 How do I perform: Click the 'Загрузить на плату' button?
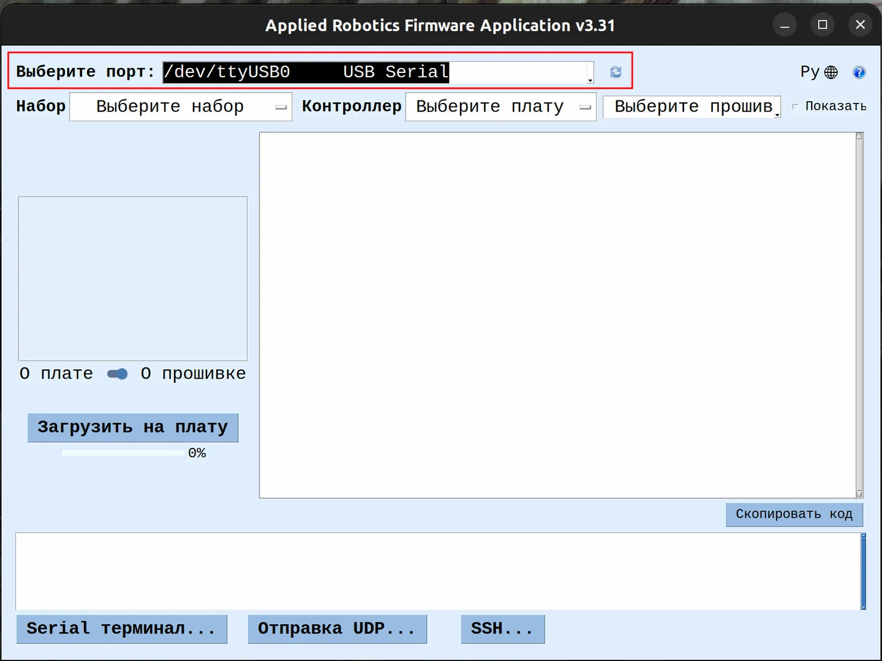[133, 428]
